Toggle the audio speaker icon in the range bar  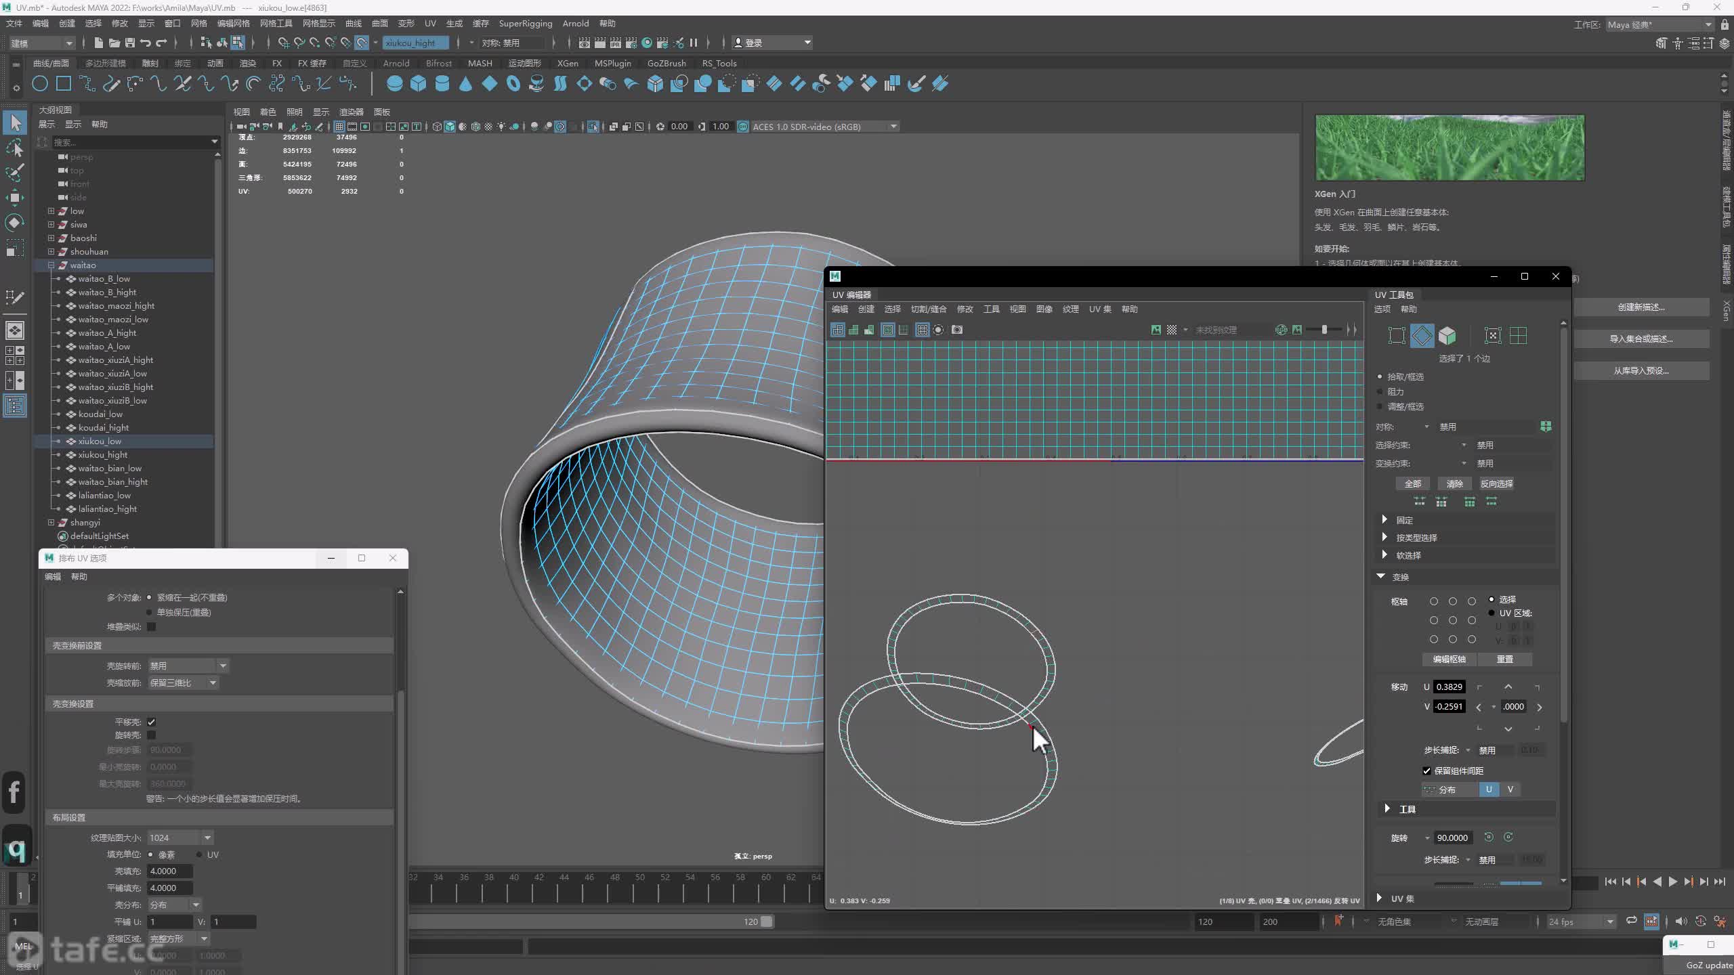(1680, 922)
